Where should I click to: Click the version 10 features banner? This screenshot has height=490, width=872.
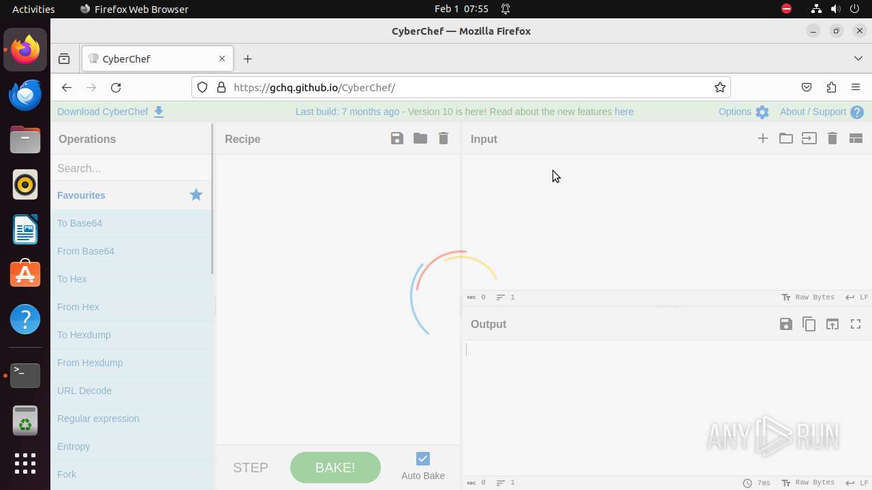click(x=465, y=112)
